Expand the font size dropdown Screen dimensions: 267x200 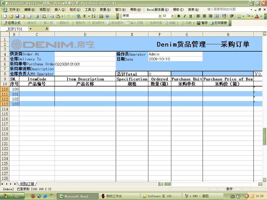point(171,16)
